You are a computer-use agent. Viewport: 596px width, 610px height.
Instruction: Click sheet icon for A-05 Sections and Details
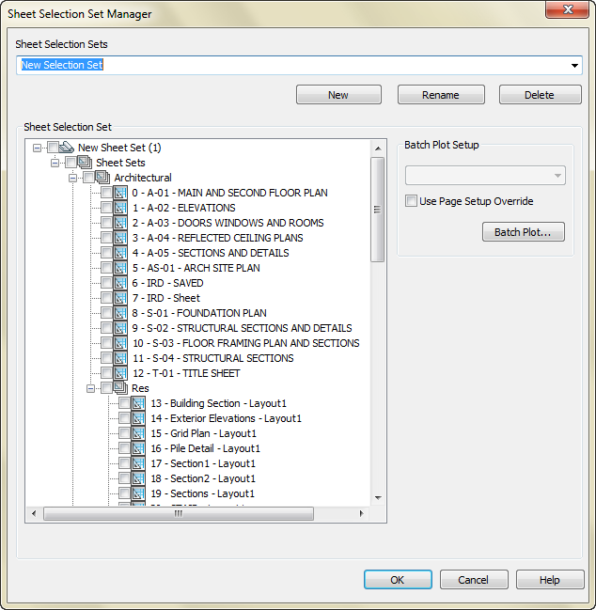pos(120,253)
